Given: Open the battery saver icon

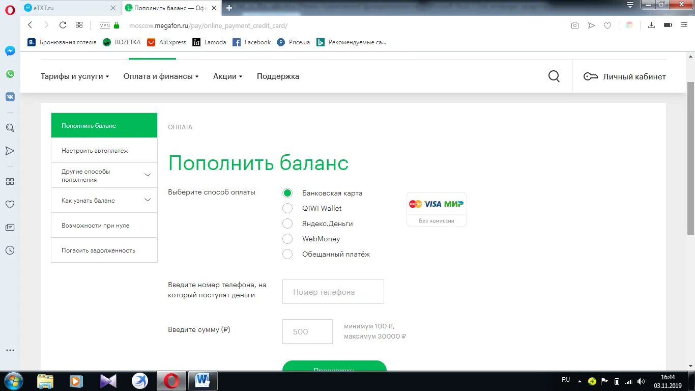Looking at the screenshot, I should [668, 25].
